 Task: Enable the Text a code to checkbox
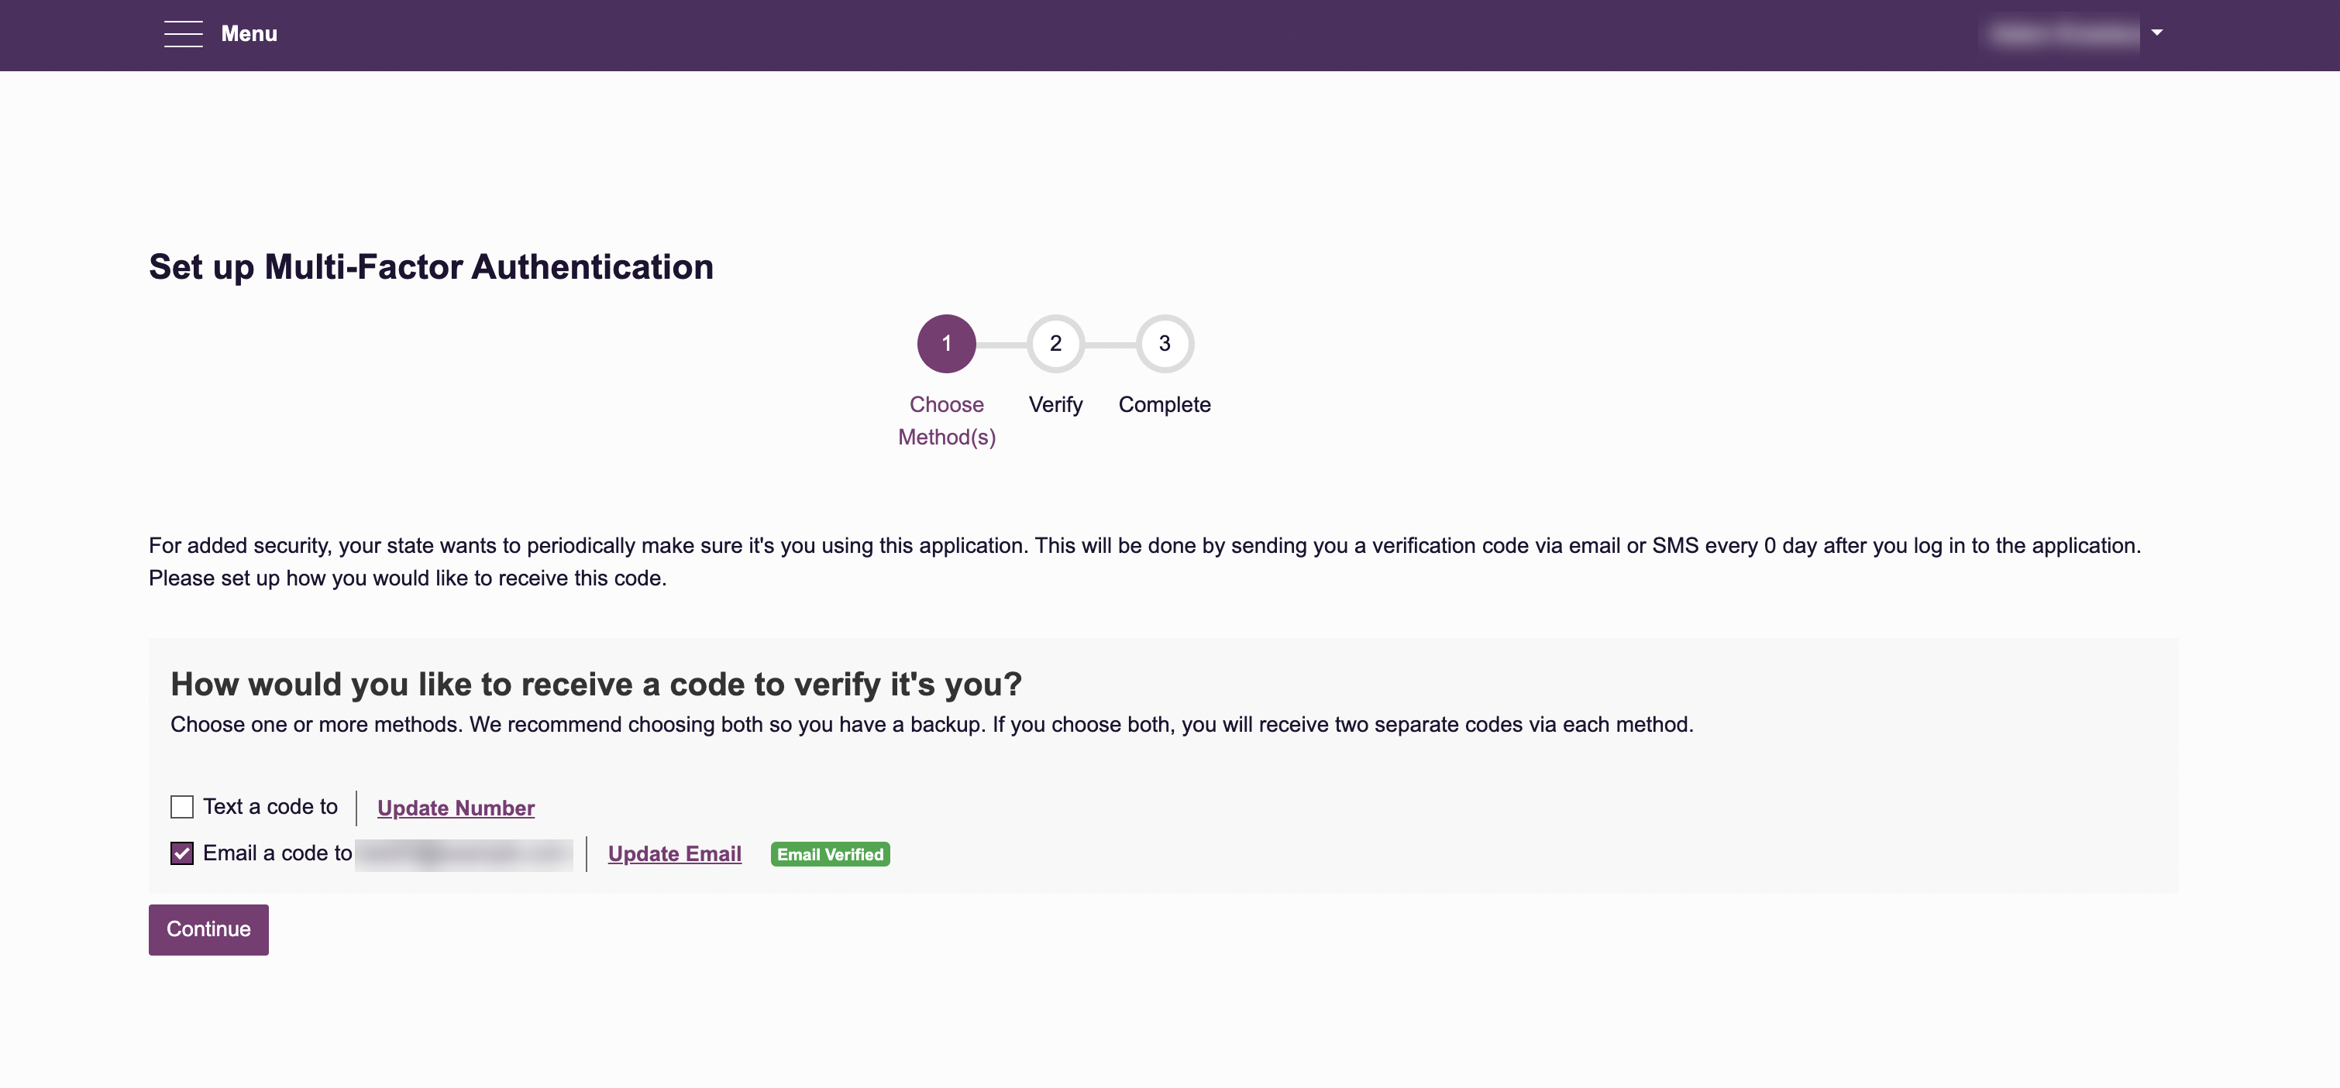tap(181, 806)
